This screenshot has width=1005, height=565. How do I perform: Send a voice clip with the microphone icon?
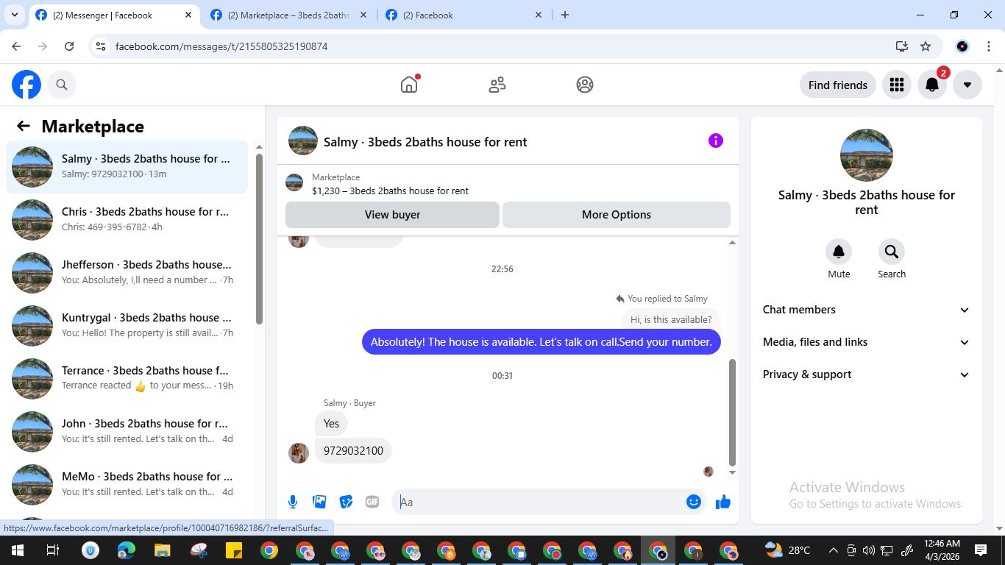pos(293,502)
